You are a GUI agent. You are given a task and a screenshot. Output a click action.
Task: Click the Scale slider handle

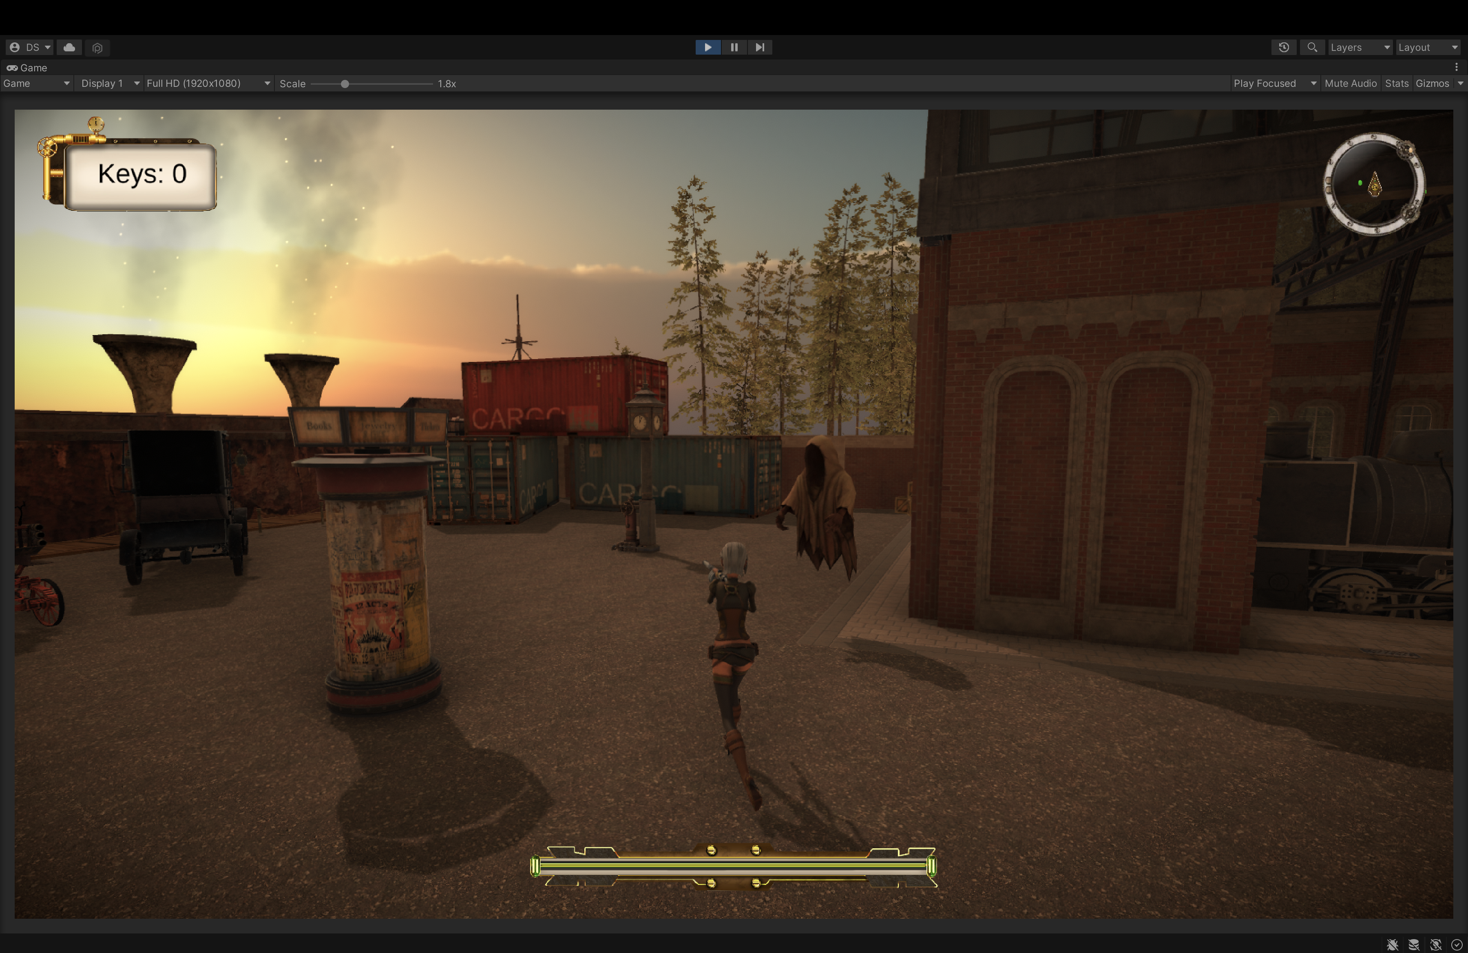pos(345,84)
